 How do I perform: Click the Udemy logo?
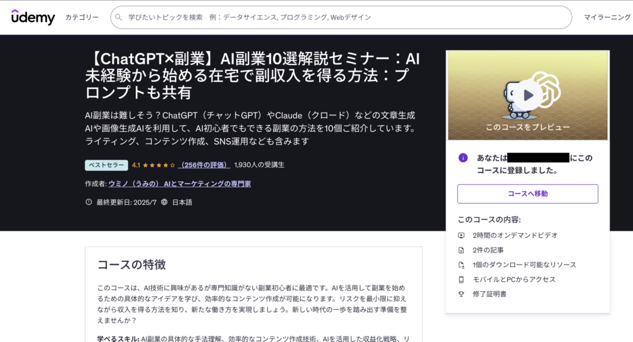(33, 17)
